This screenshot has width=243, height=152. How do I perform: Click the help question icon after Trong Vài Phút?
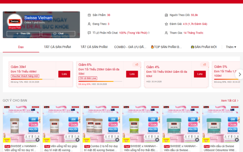[149, 33]
